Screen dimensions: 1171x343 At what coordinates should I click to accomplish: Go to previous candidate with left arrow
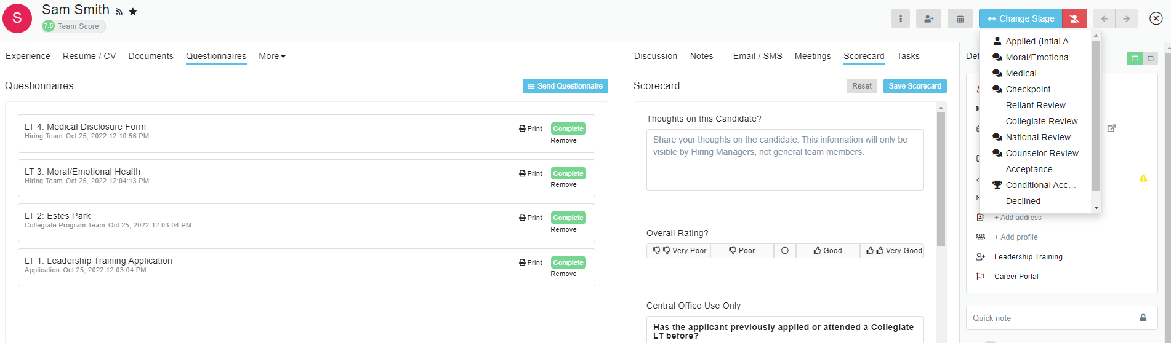click(x=1105, y=18)
